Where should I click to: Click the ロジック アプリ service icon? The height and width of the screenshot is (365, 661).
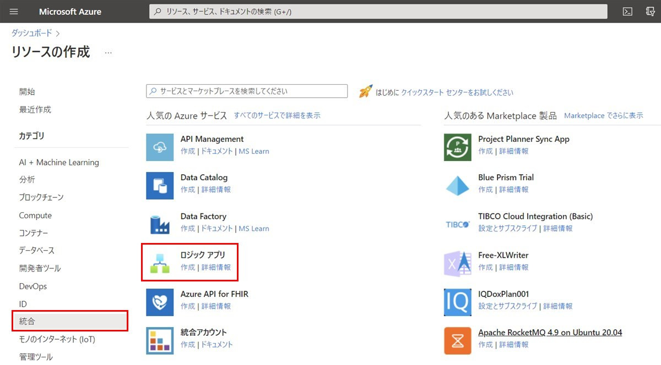pyautogui.click(x=160, y=263)
